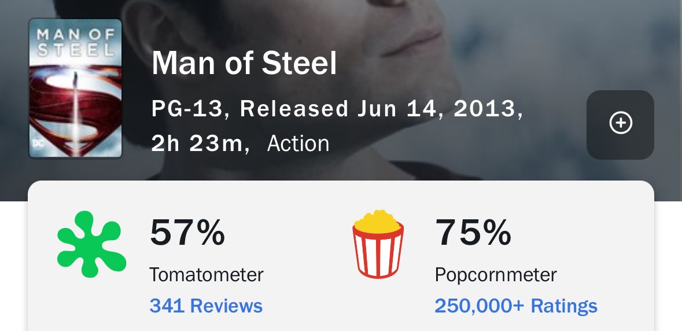Open the Man of Steel poster thumbnail
This screenshot has height=331, width=682.
click(x=76, y=89)
